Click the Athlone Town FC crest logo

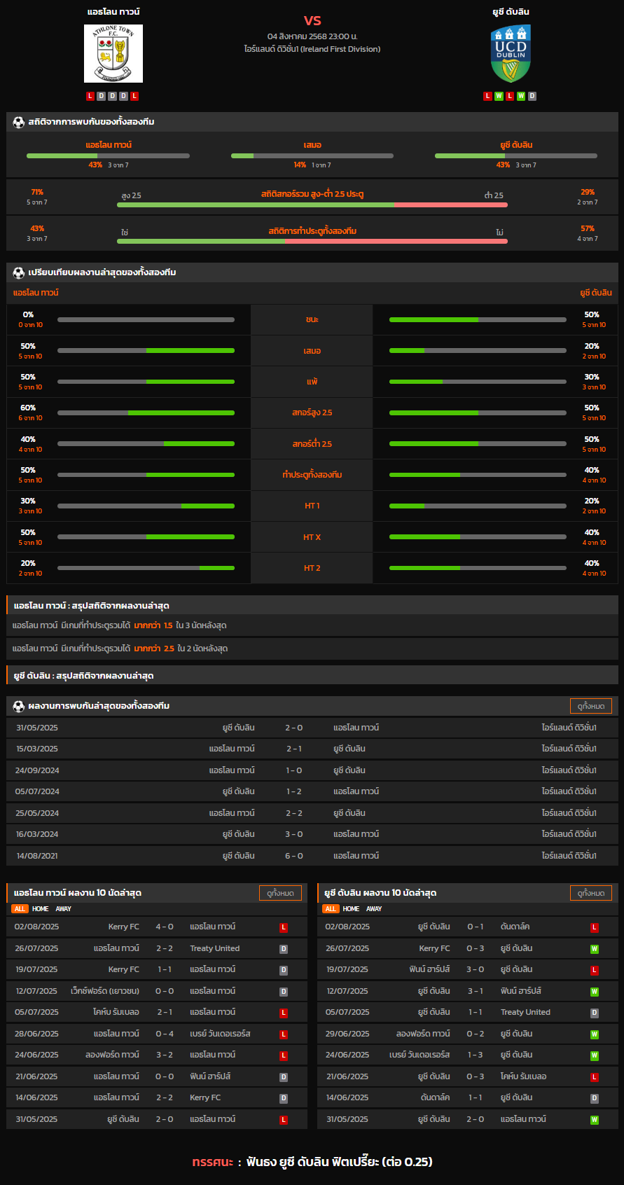click(x=113, y=53)
